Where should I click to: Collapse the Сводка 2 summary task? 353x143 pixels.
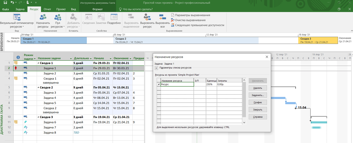click(x=39, y=87)
